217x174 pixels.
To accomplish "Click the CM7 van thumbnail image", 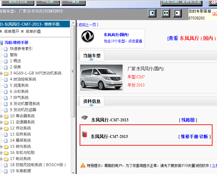I will click(101, 78).
